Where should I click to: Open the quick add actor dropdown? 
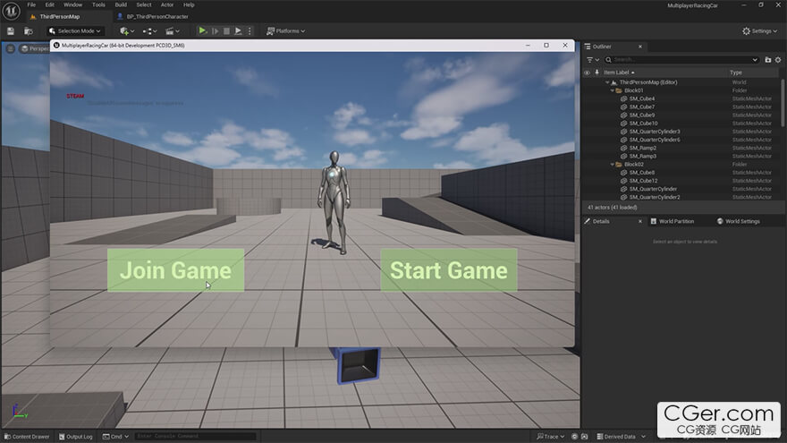click(126, 31)
